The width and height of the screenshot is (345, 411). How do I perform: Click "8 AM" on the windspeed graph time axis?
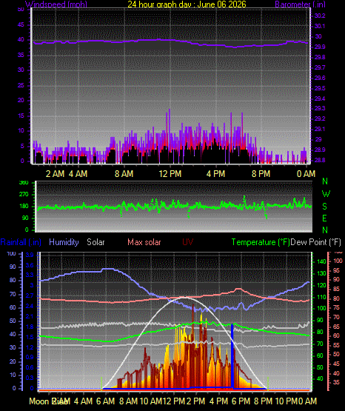coord(124,173)
